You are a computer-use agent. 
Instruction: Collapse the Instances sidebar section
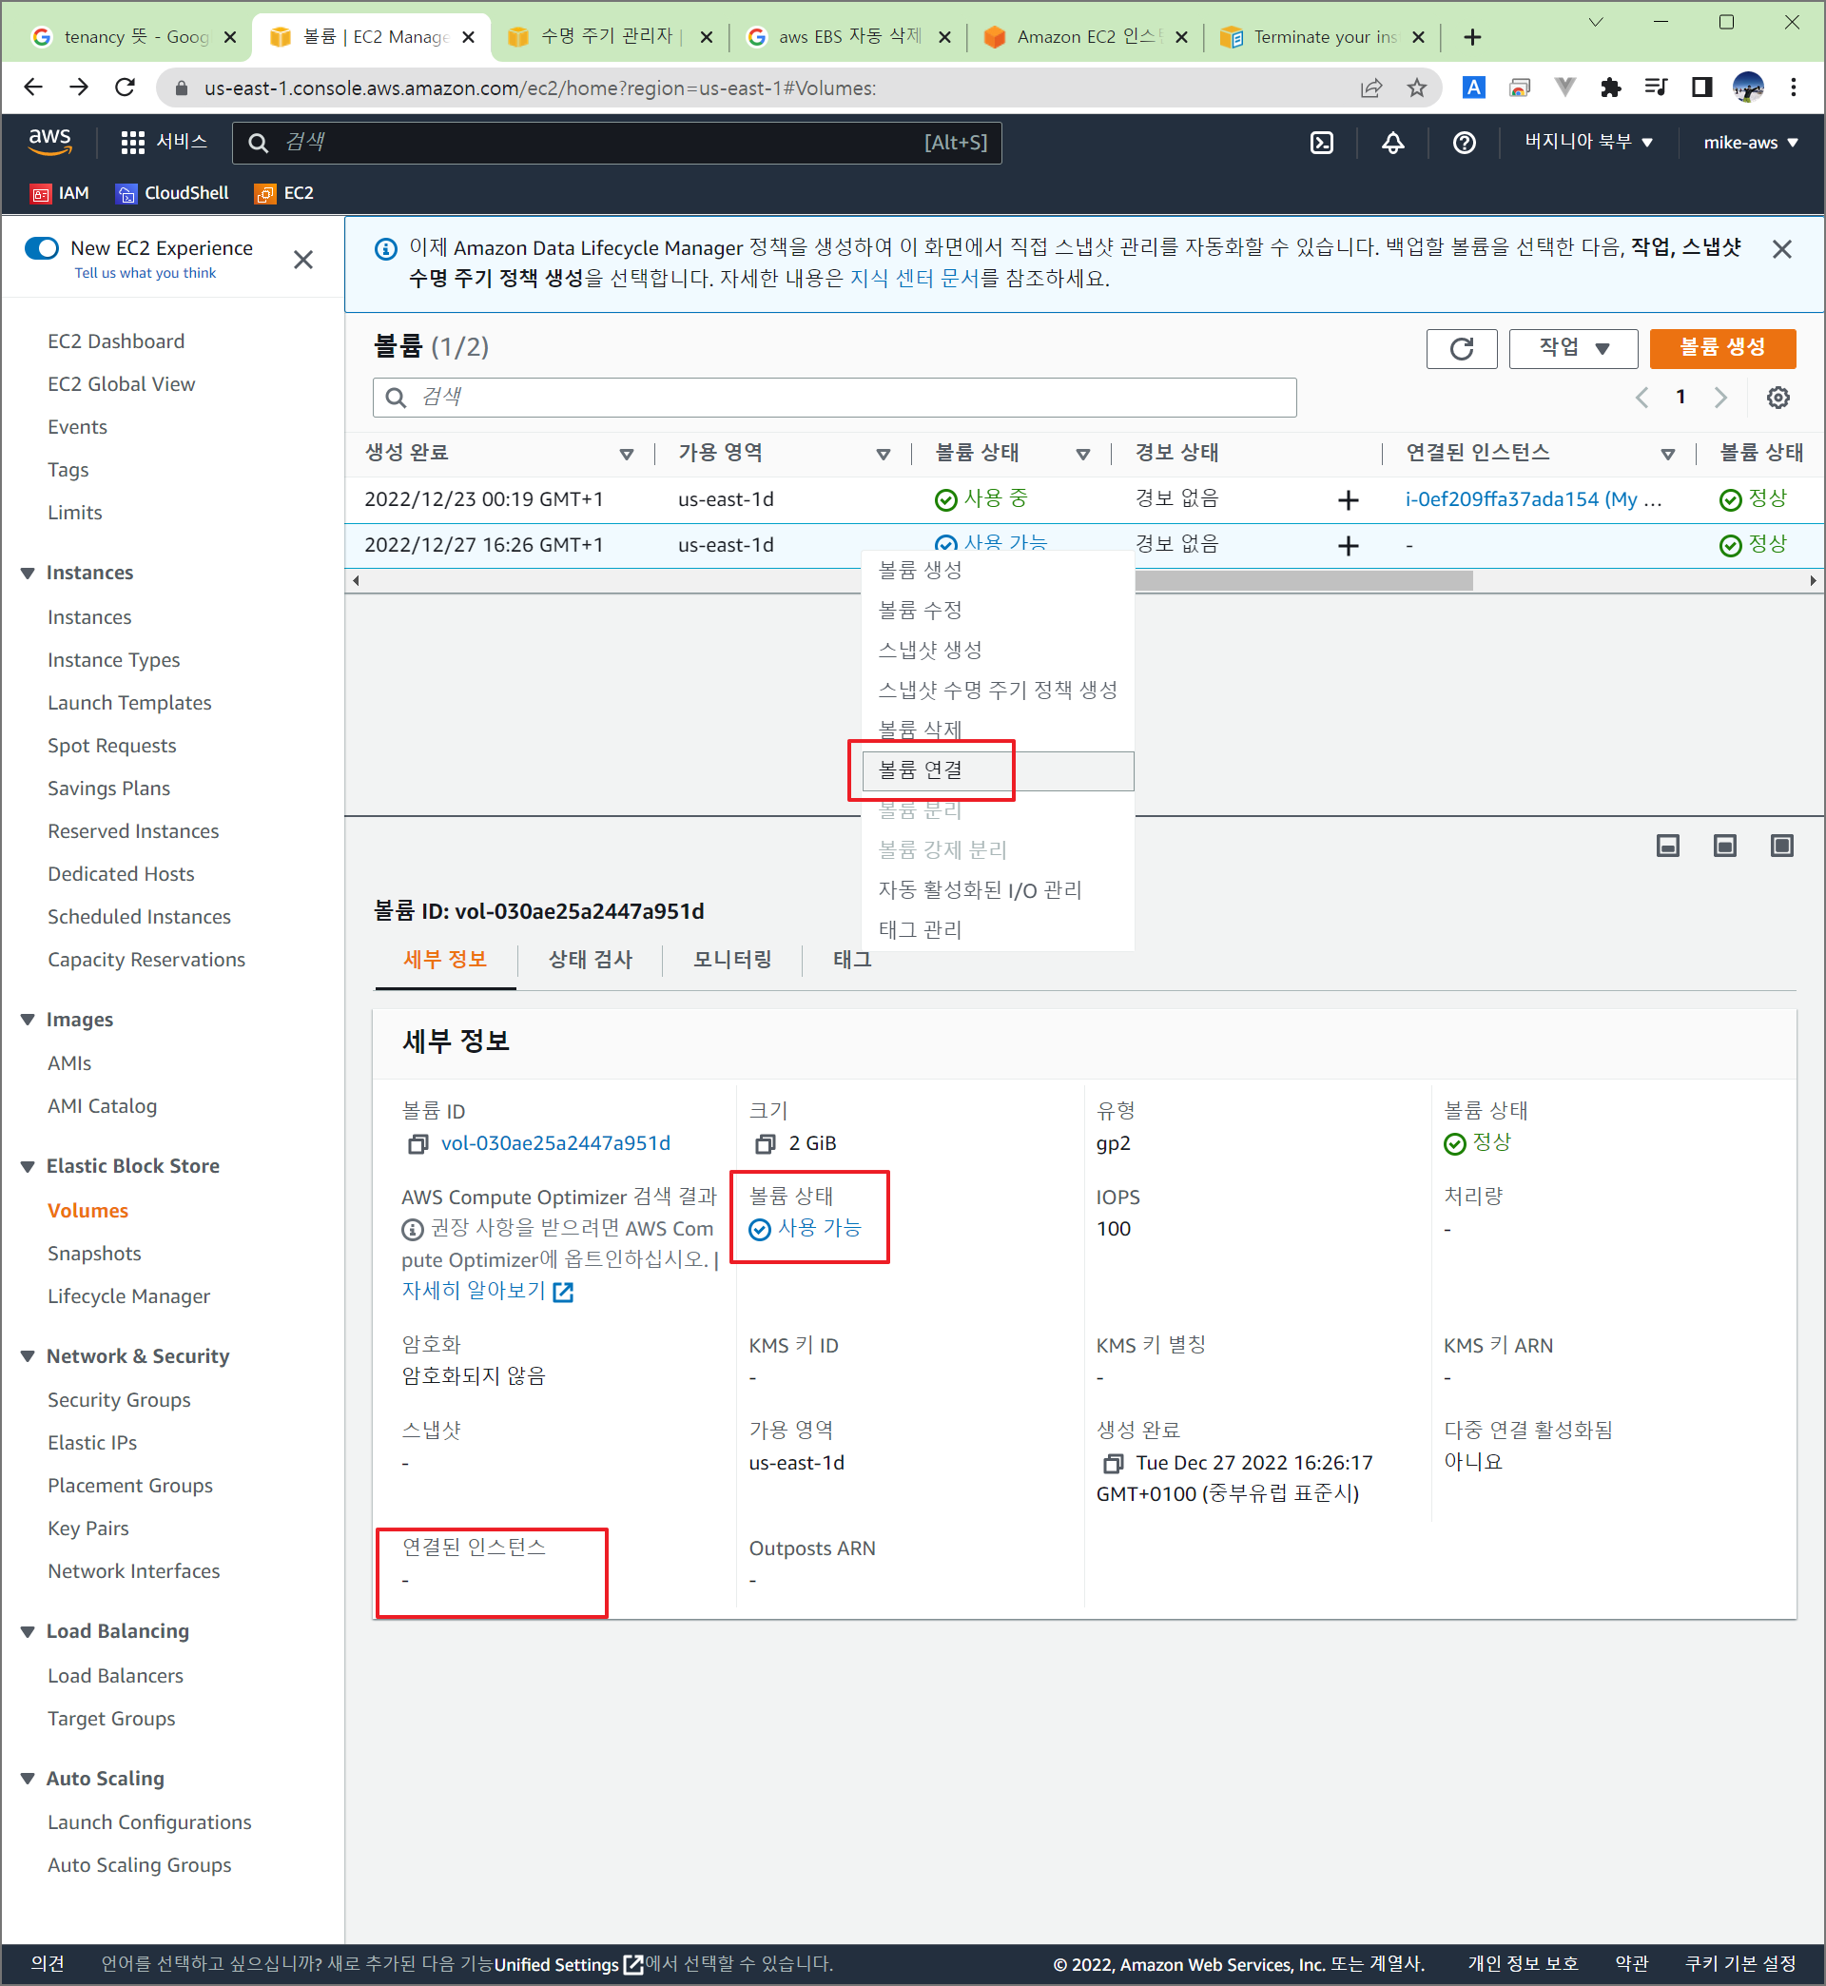pos(28,574)
